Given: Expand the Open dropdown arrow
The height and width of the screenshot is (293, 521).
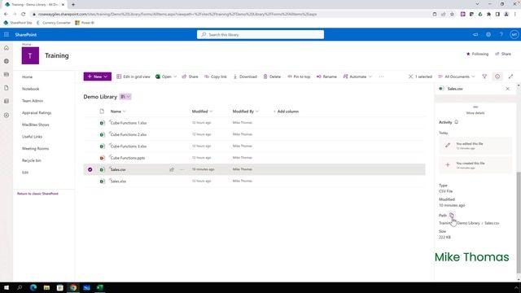Looking at the screenshot, I should 175,77.
